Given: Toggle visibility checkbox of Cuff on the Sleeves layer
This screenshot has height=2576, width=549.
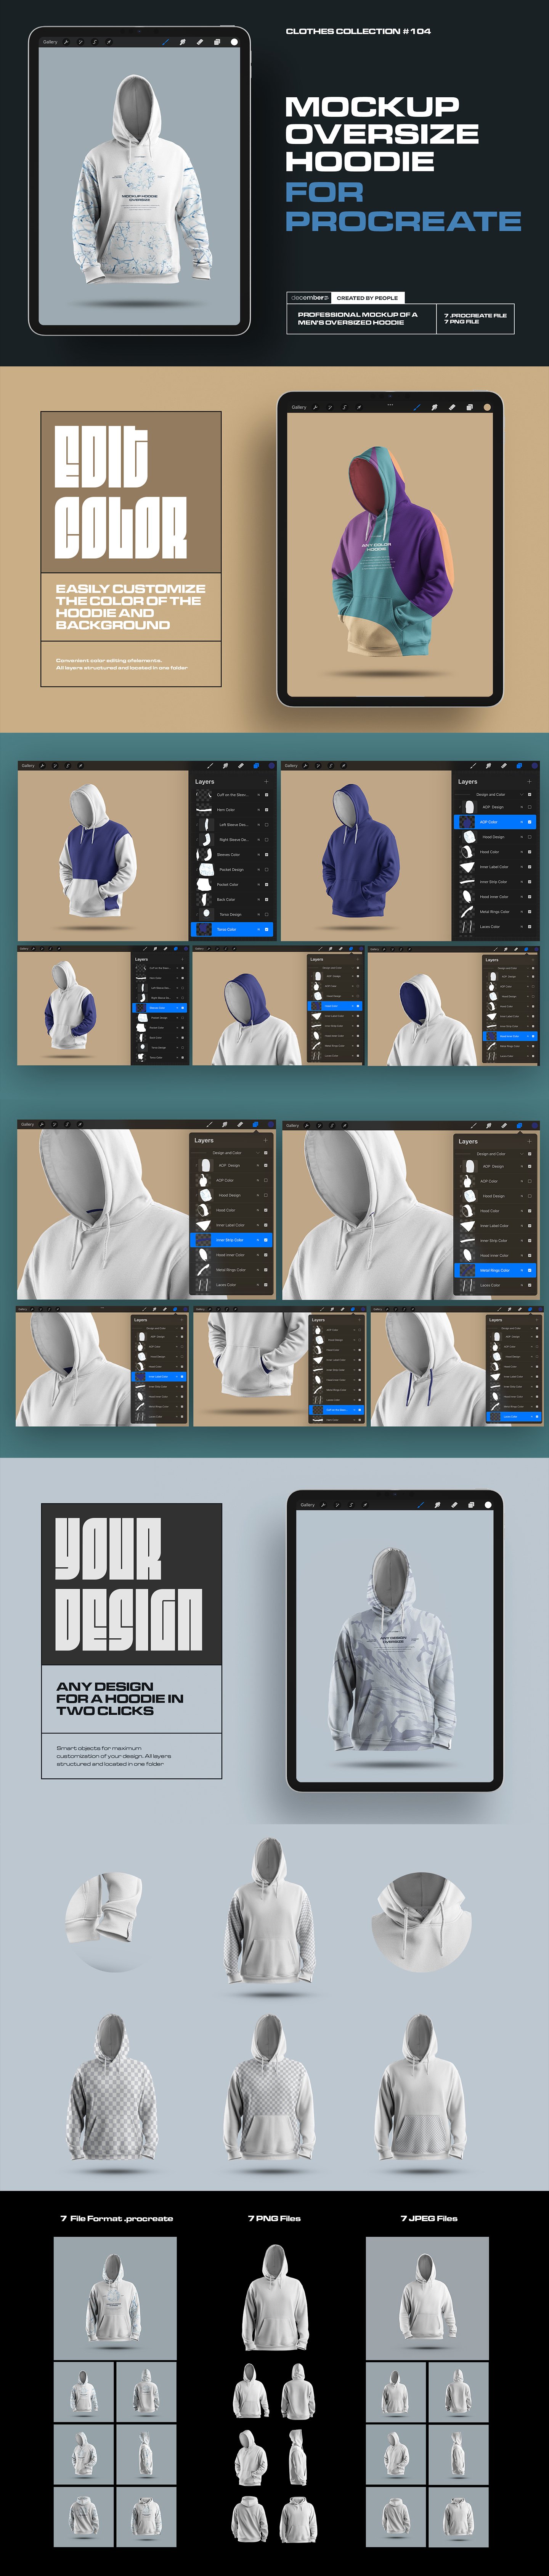Looking at the screenshot, I should pyautogui.click(x=266, y=795).
